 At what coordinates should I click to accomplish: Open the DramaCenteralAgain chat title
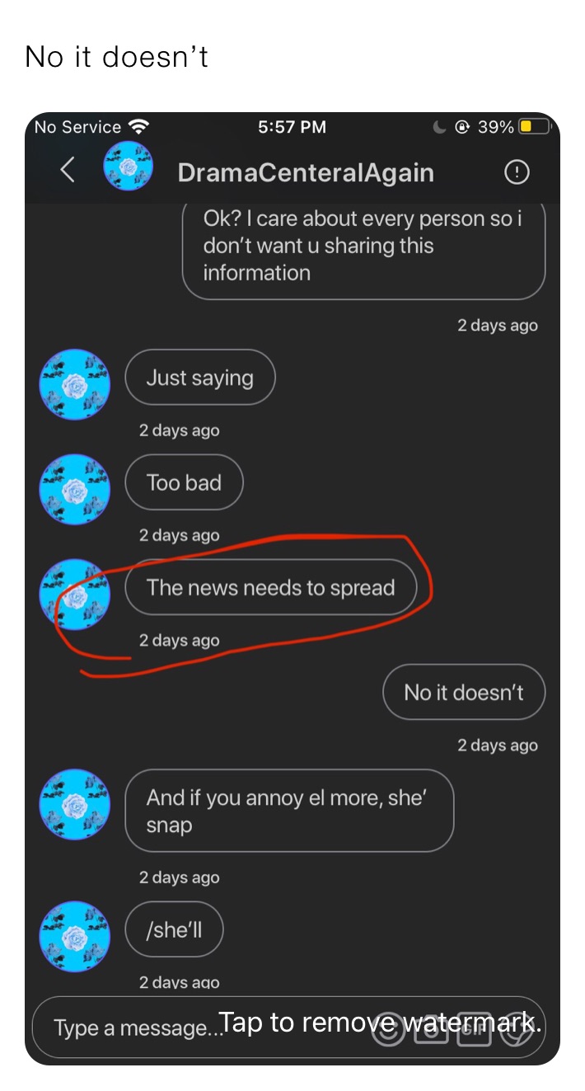click(x=306, y=172)
